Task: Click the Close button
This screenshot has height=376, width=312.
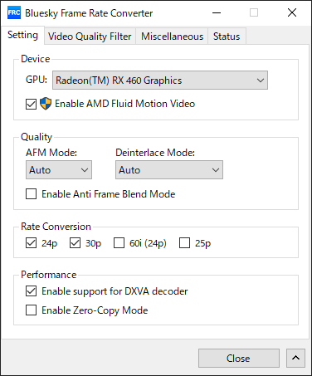Action: click(239, 358)
